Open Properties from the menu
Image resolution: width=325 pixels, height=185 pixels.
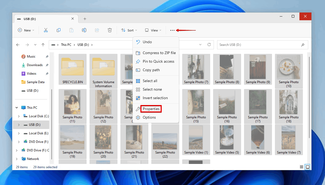coord(156,109)
